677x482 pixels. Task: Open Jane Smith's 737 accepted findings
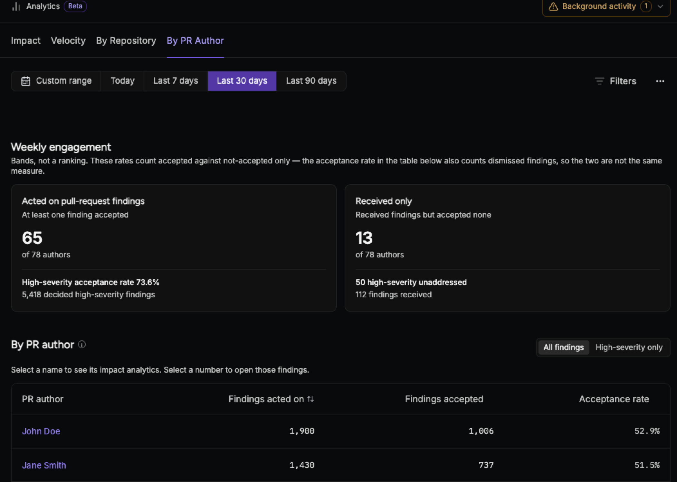pyautogui.click(x=486, y=465)
